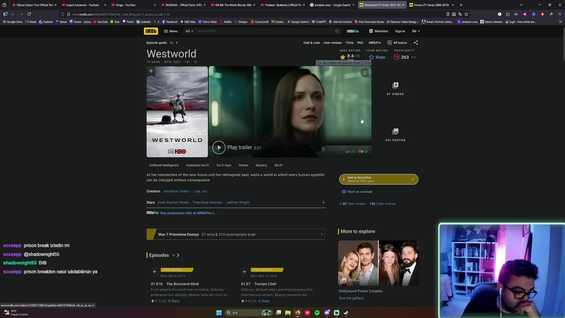Open the Netflix bookmark
Image resolution: width=565 pixels, height=318 pixels.
tap(226, 22)
